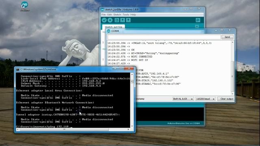Click the Upload arrow button in Arduino toolbar
260x146 pixels.
click(110, 20)
